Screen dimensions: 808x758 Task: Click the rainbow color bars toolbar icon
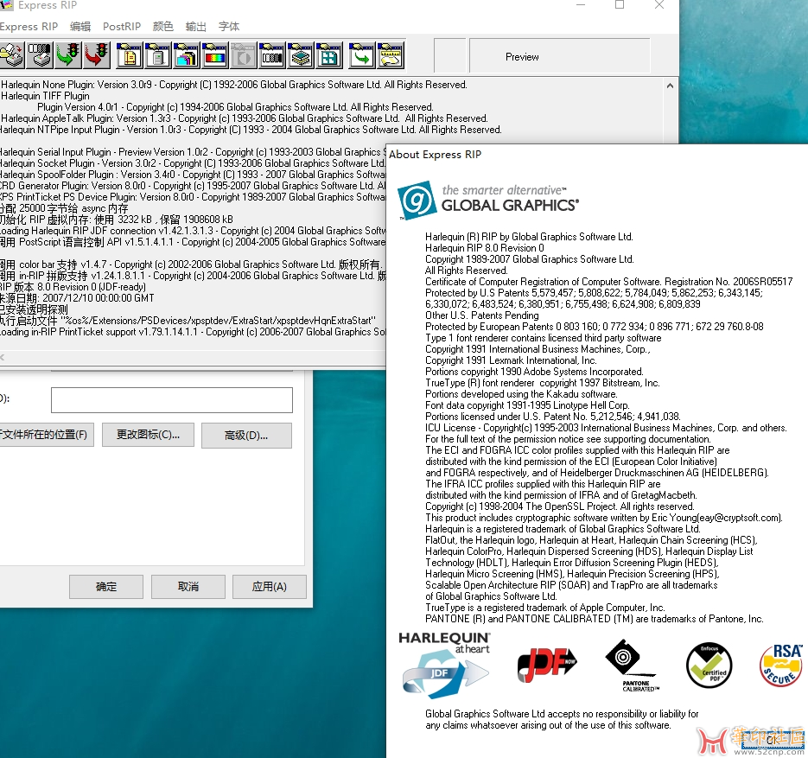pyautogui.click(x=214, y=56)
